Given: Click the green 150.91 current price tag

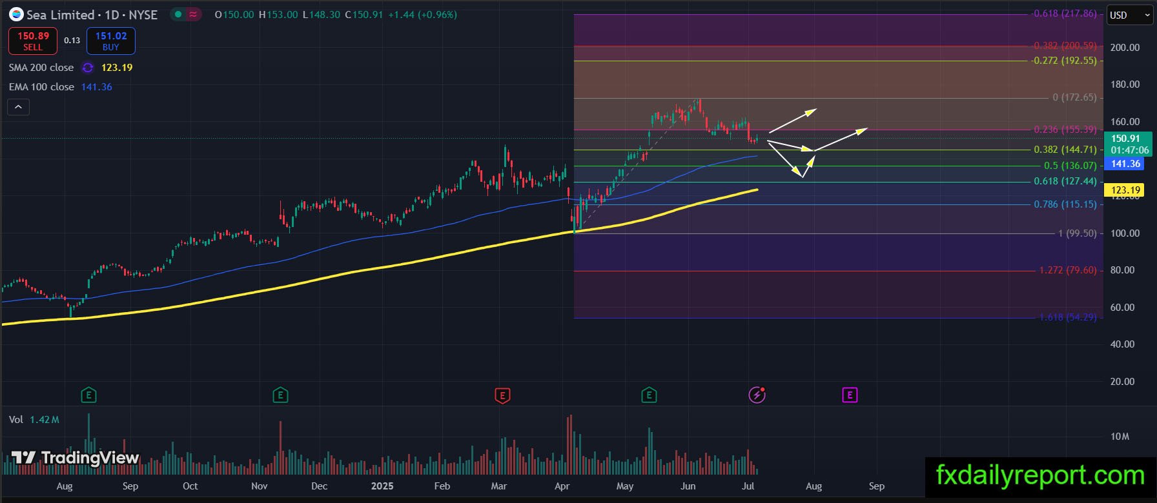Looking at the screenshot, I should click(x=1129, y=144).
